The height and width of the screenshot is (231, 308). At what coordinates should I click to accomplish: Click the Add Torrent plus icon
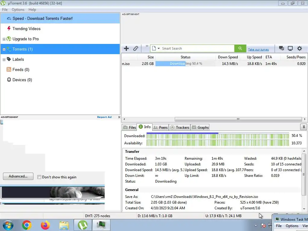126,48
